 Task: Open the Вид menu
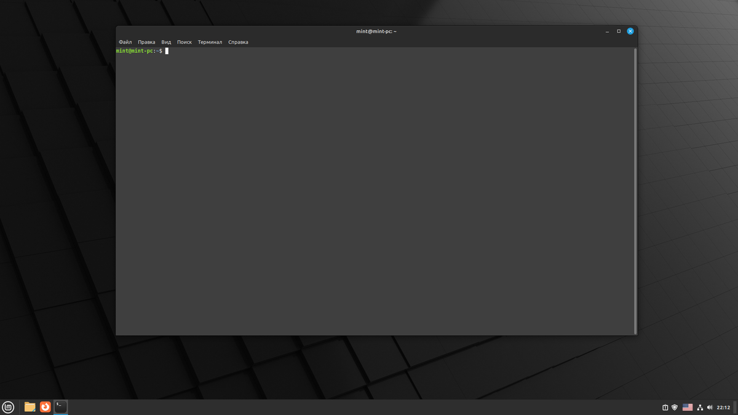point(165,42)
